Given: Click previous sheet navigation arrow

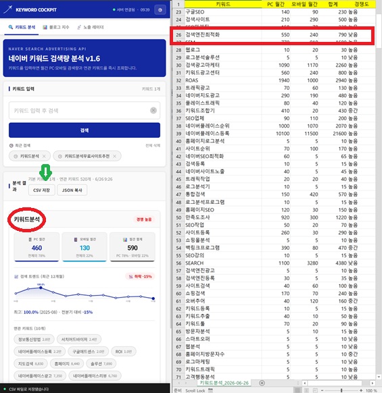Looking at the screenshot, I should [178, 383].
